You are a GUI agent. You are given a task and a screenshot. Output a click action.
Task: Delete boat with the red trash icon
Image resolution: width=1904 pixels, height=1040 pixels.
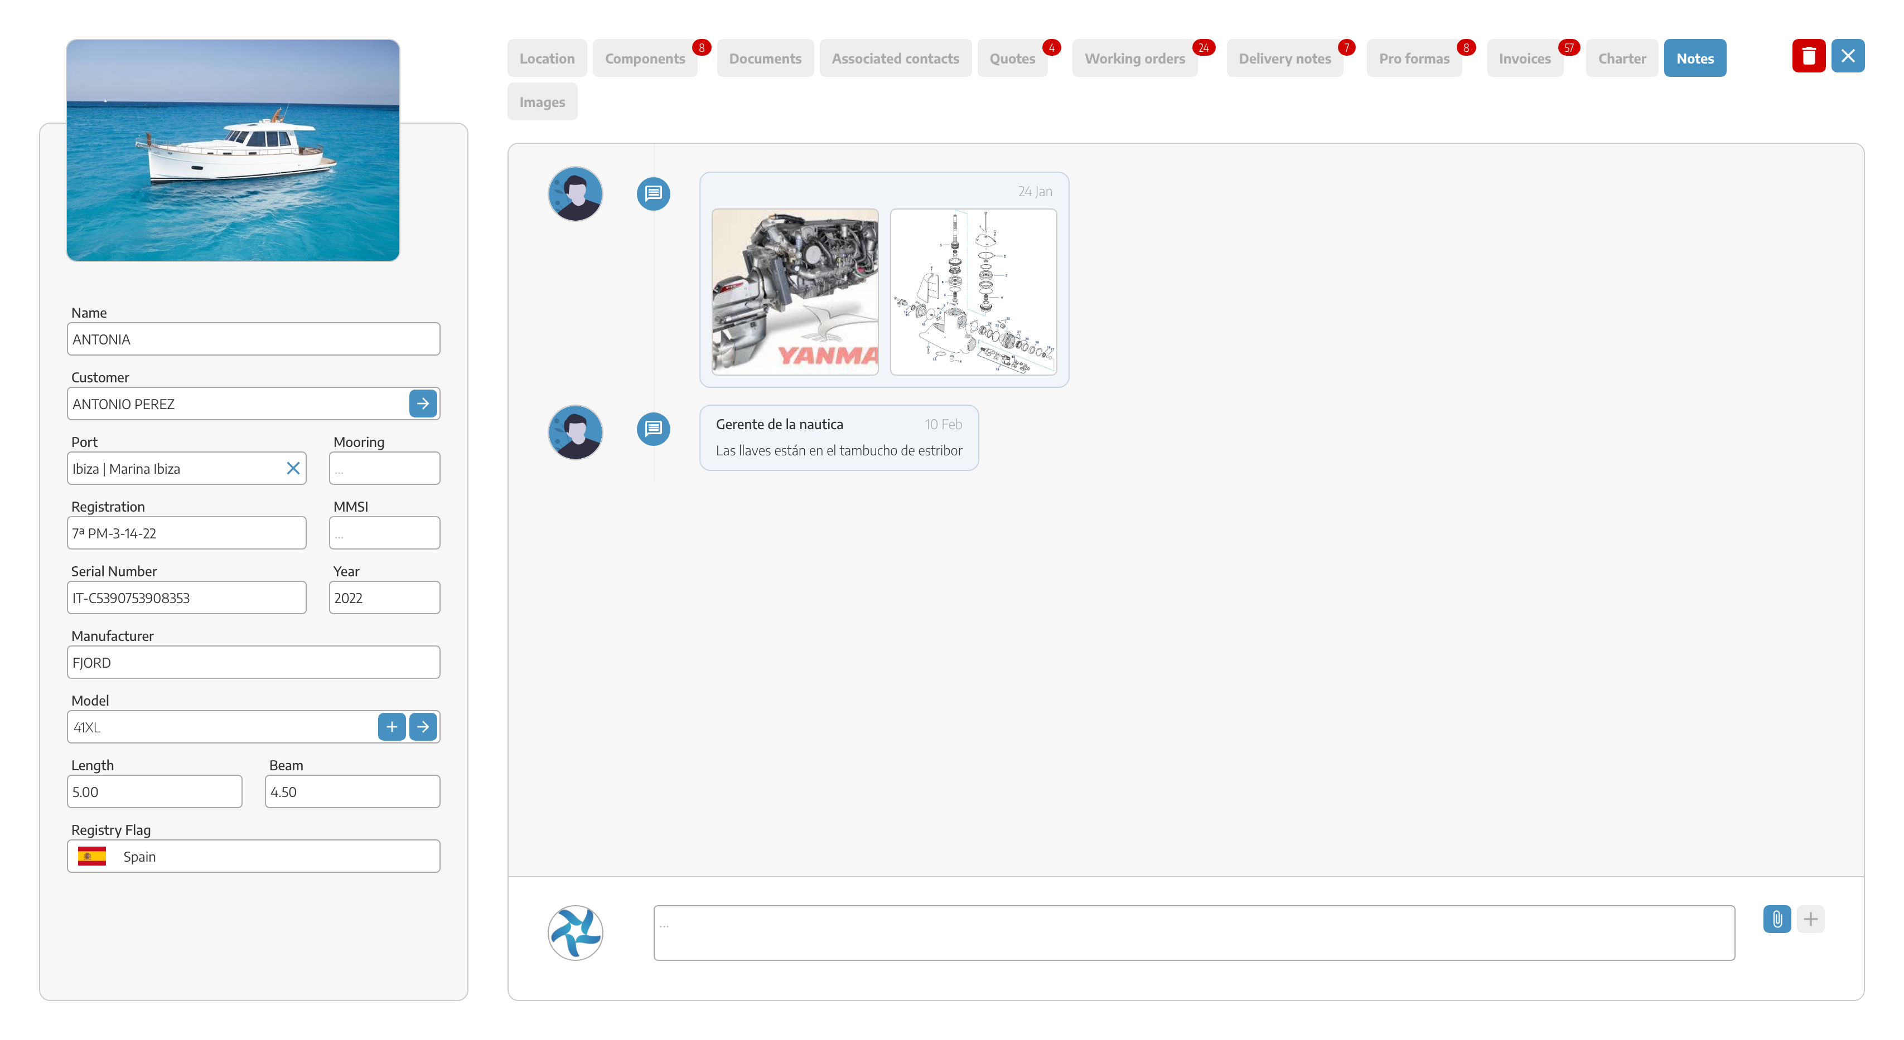click(x=1808, y=56)
